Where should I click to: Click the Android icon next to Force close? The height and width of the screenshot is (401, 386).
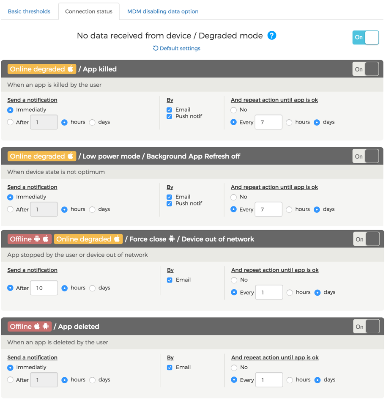[x=172, y=239]
